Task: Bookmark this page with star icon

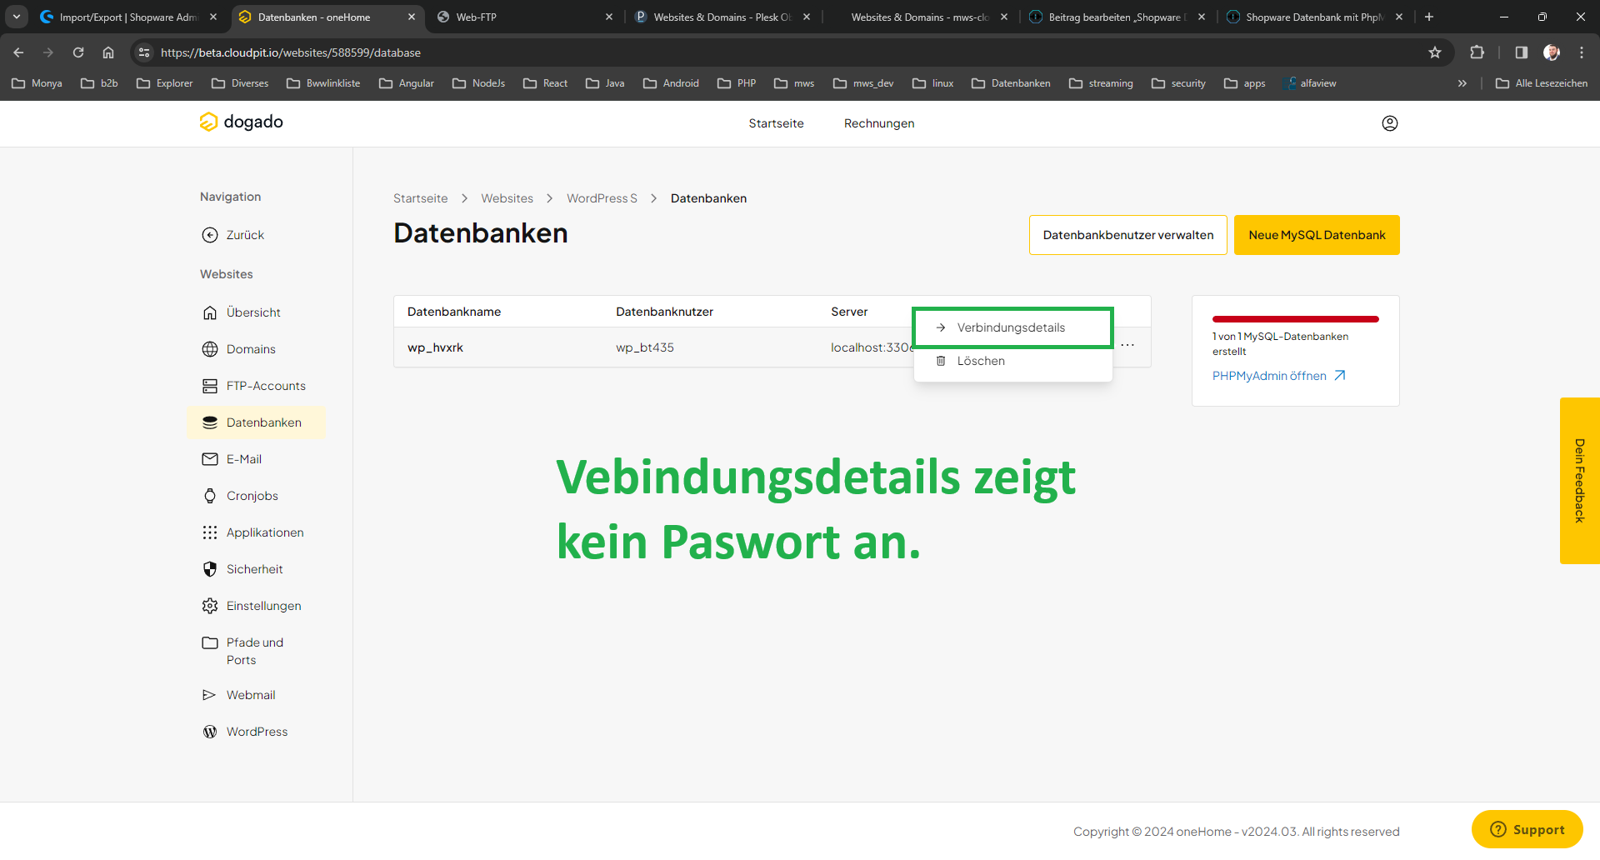Action: [x=1434, y=52]
